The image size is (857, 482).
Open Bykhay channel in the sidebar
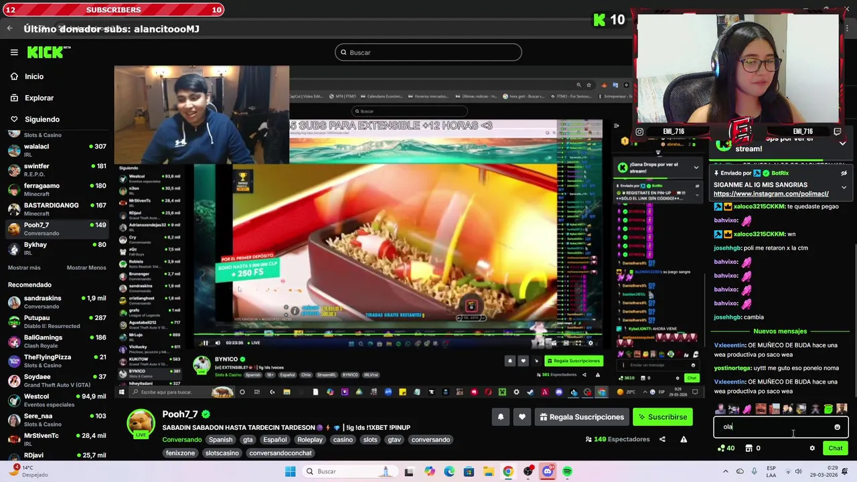pyautogui.click(x=57, y=248)
